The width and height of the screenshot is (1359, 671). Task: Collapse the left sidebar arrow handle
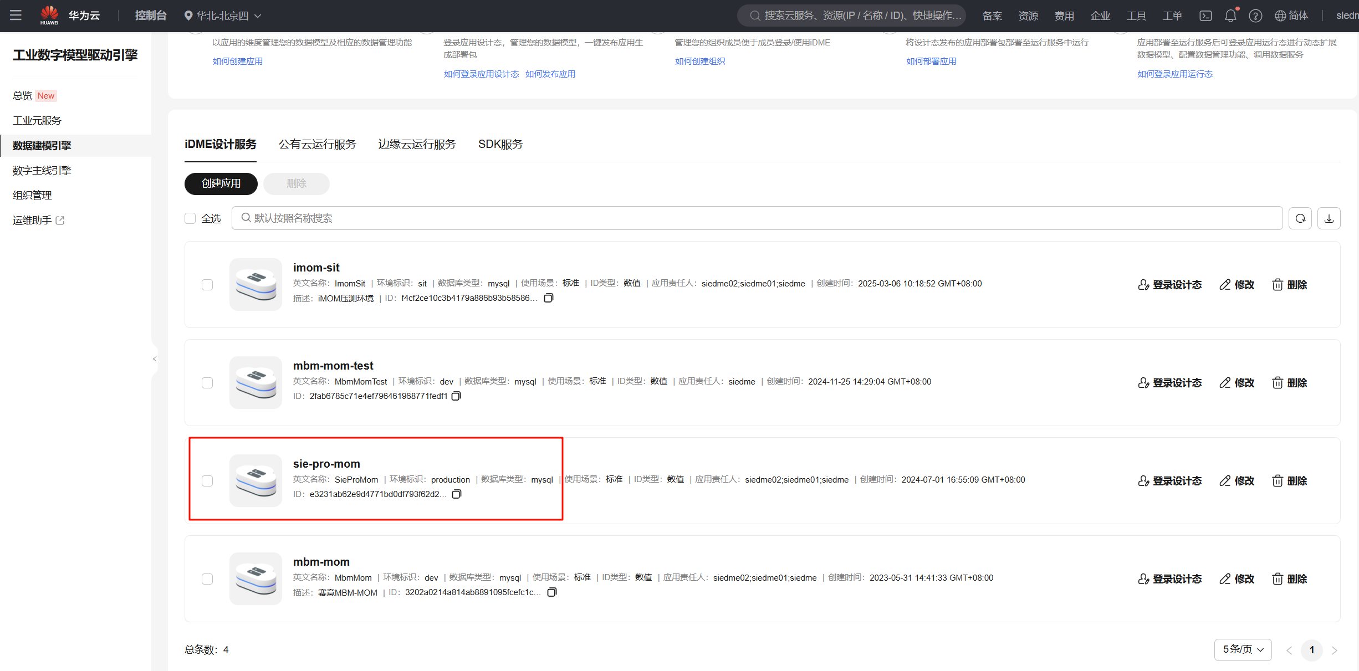pos(155,359)
